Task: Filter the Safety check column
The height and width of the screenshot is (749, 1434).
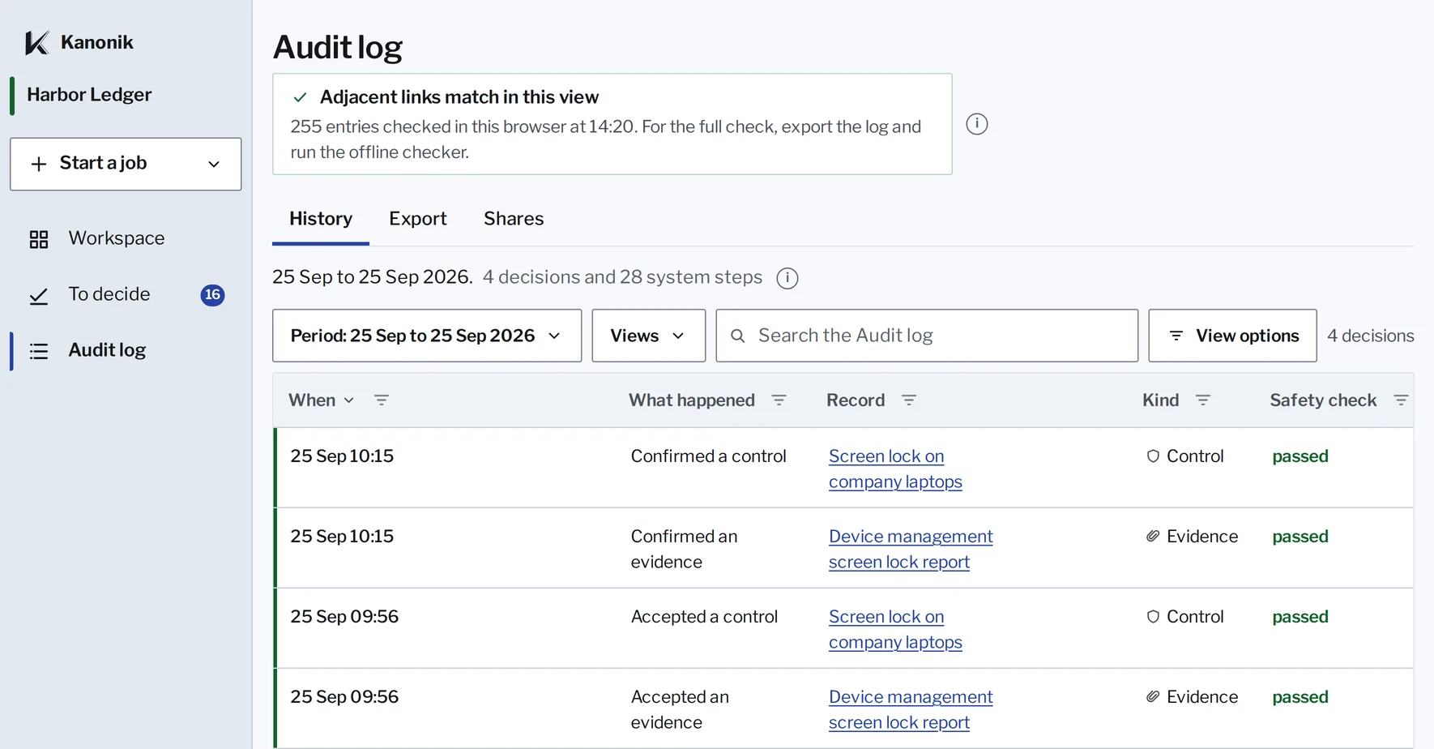Action: (x=1401, y=400)
